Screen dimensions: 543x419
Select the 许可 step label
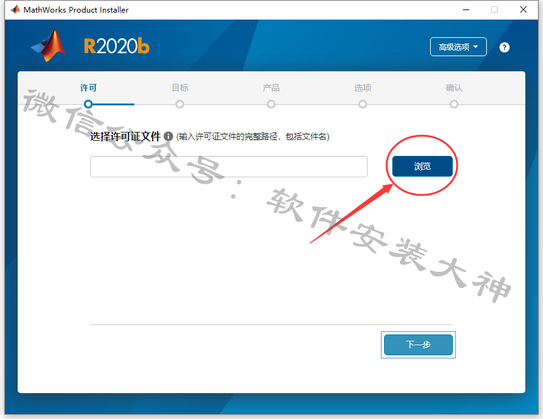88,88
